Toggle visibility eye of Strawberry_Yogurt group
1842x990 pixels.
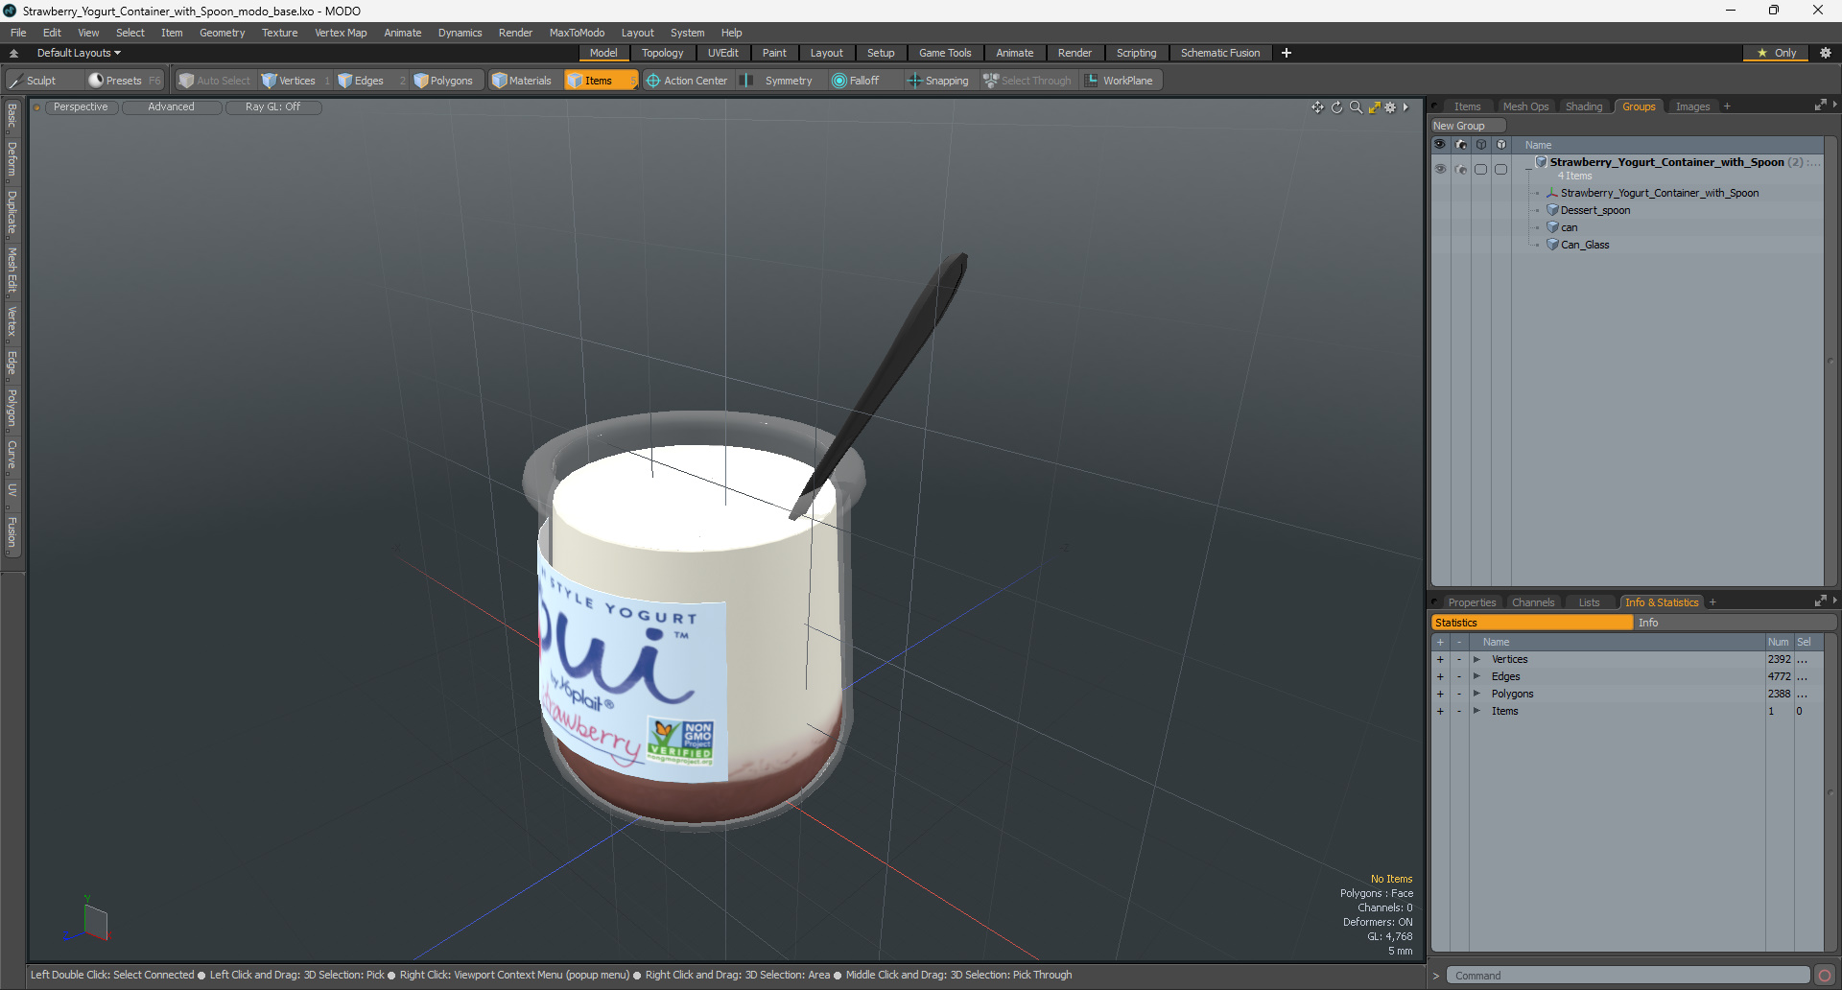1440,169
